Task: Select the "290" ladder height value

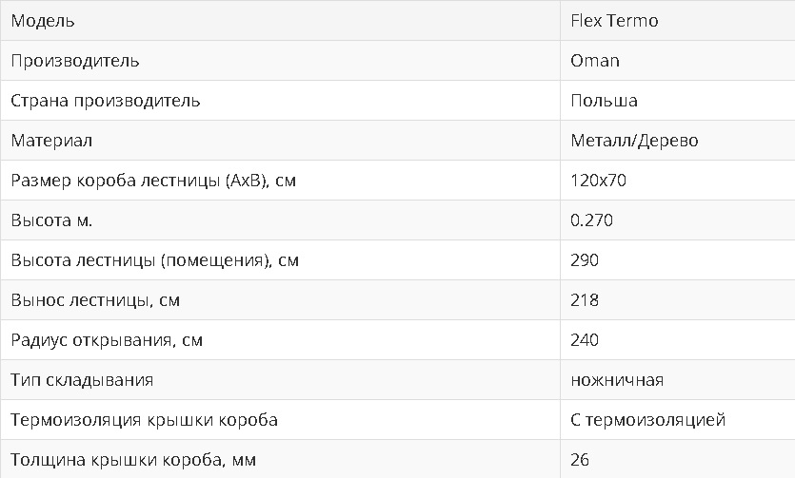Action: click(x=585, y=260)
